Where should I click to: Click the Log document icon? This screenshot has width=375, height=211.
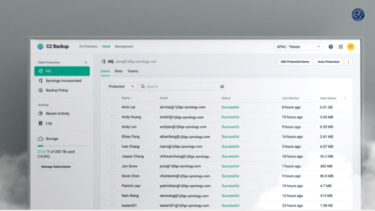click(x=41, y=123)
